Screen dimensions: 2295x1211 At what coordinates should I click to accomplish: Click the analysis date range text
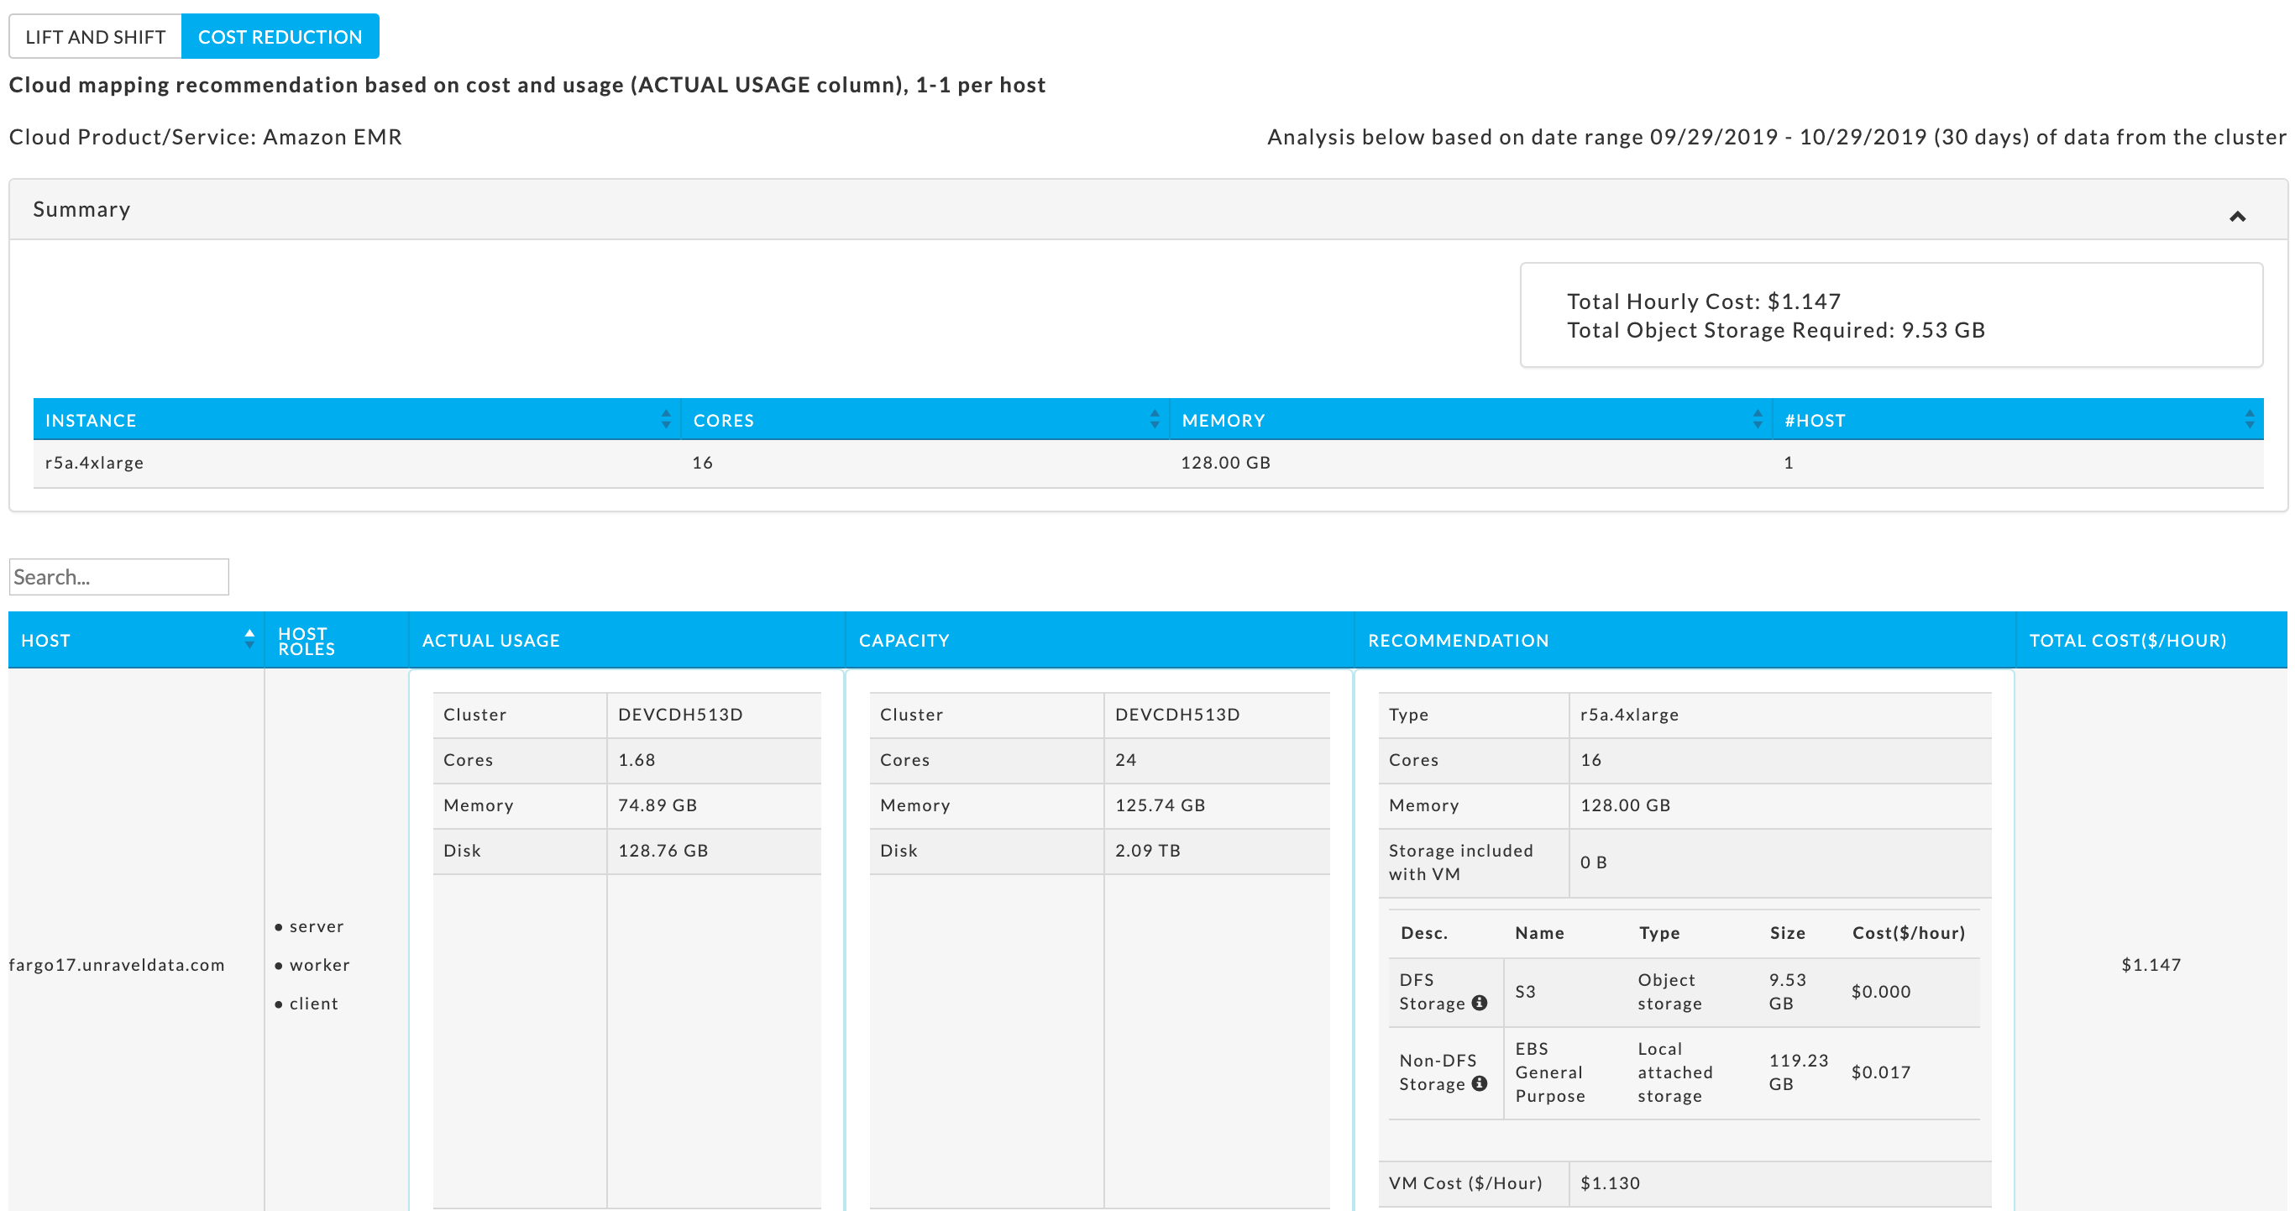tap(1777, 136)
